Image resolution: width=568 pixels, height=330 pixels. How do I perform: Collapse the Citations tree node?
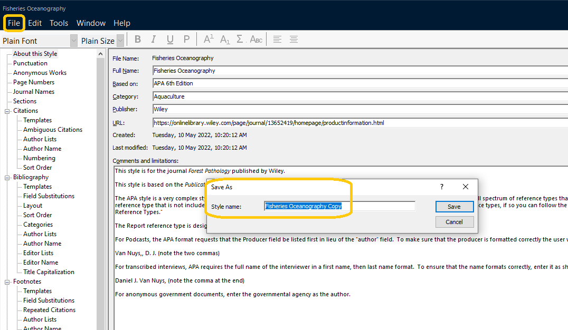click(x=8, y=111)
